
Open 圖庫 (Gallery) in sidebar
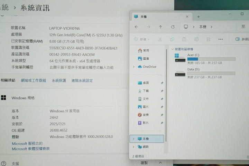(x=144, y=59)
